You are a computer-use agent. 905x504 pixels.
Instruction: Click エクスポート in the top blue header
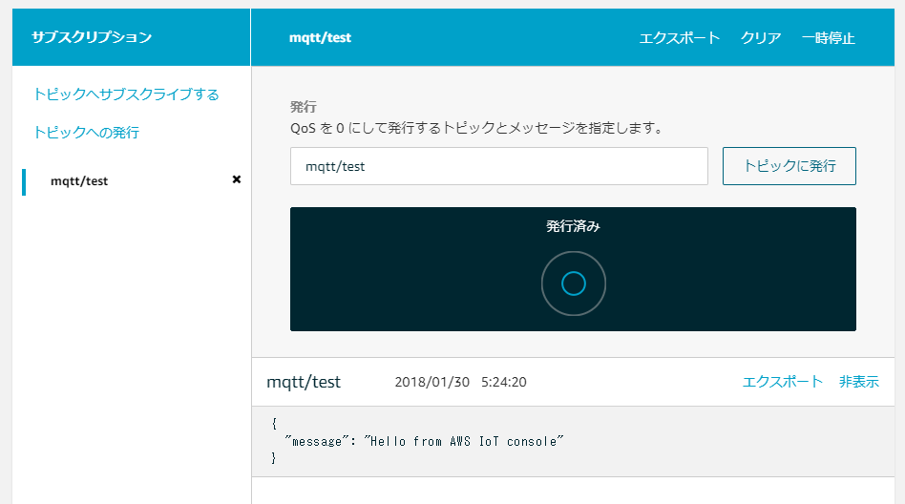pyautogui.click(x=680, y=38)
